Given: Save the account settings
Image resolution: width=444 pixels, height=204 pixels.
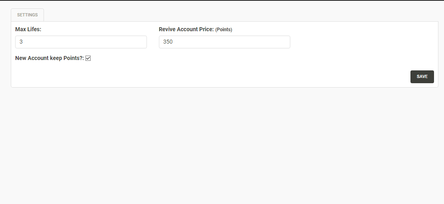Looking at the screenshot, I should [422, 77].
